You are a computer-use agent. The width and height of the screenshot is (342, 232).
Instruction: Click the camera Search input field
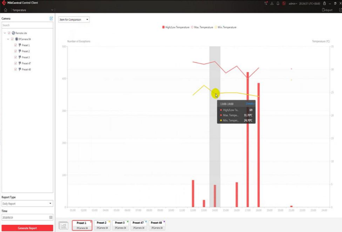click(x=27, y=25)
